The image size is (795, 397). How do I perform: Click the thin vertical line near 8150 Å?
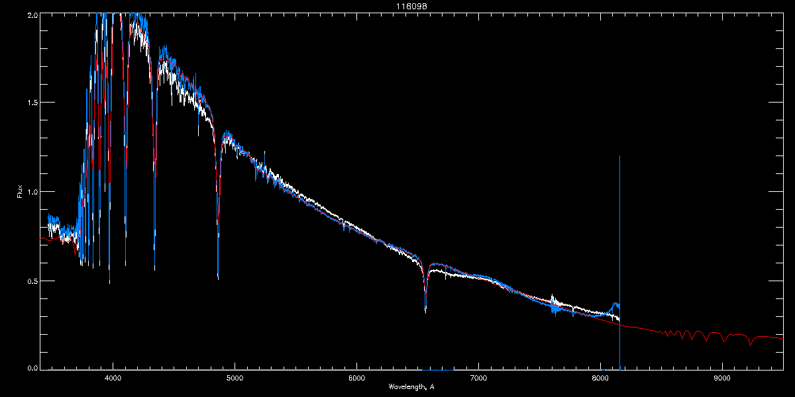point(619,262)
